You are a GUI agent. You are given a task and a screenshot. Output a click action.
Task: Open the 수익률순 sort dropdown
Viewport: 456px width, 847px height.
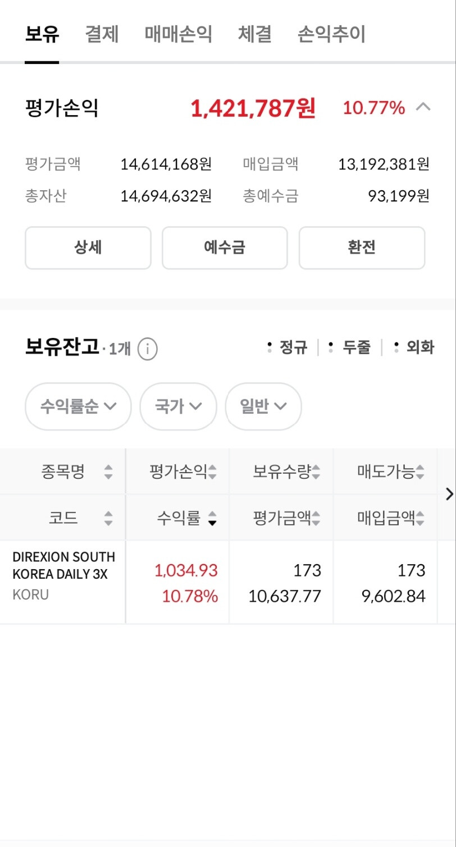(x=78, y=406)
